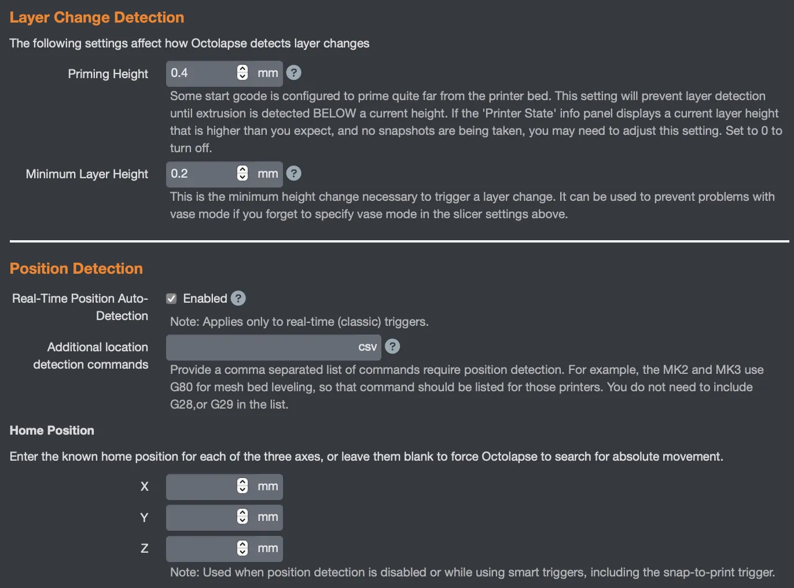This screenshot has width=794, height=588.
Task: Toggle Real-Time Position Auto-Detection Enabled checkbox
Action: tap(171, 299)
